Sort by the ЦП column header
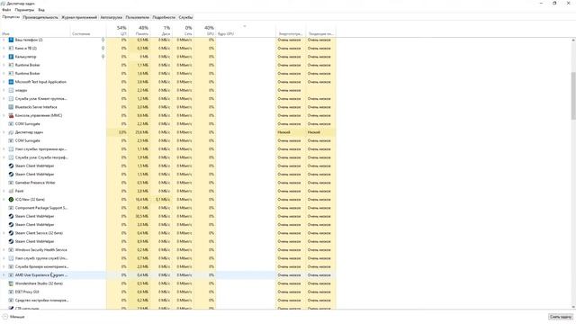576x324 pixels. (x=117, y=31)
